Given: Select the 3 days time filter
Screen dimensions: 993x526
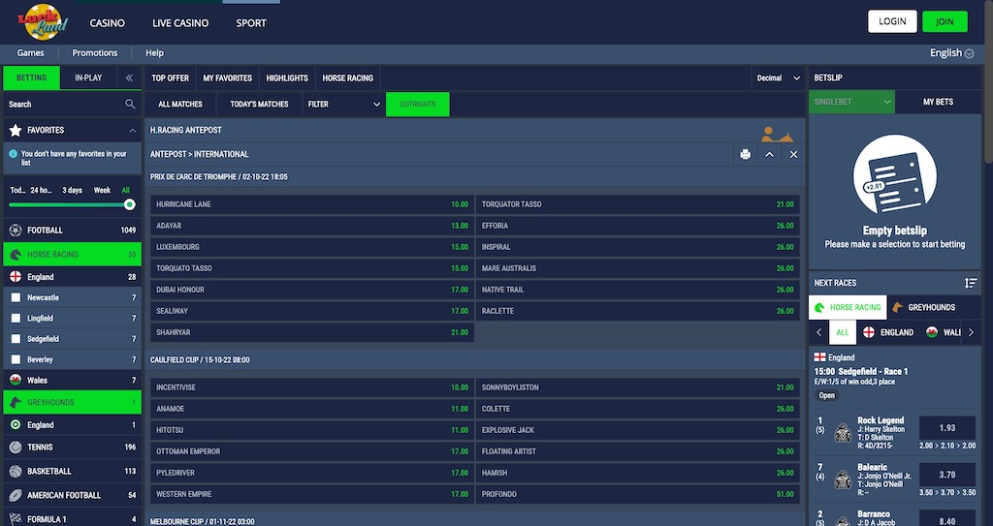Looking at the screenshot, I should (x=72, y=190).
